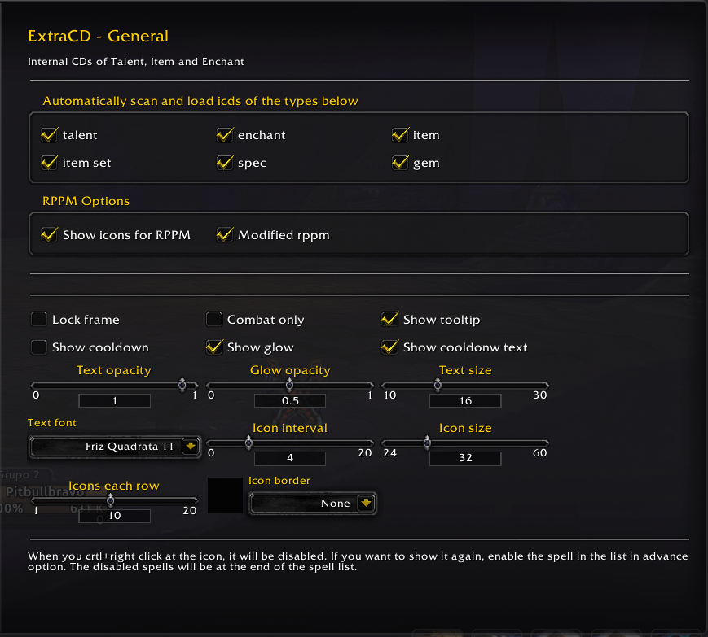Toggle the enchant checkbox
Image resolution: width=708 pixels, height=637 pixels.
click(224, 135)
